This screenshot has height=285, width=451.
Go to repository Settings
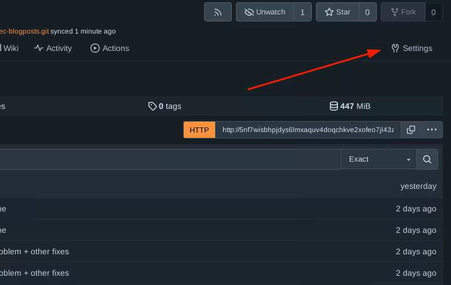pyautogui.click(x=412, y=48)
